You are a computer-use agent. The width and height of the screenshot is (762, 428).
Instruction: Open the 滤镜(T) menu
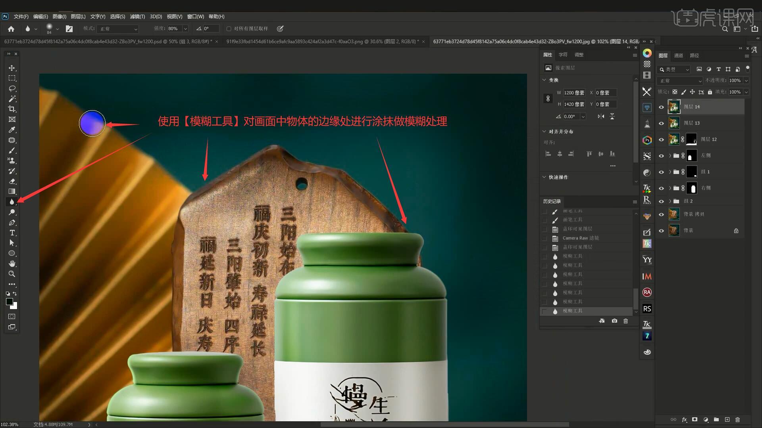click(137, 16)
